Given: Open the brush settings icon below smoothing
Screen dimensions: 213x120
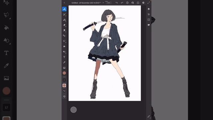Looking at the screenshot, I should tap(64, 97).
